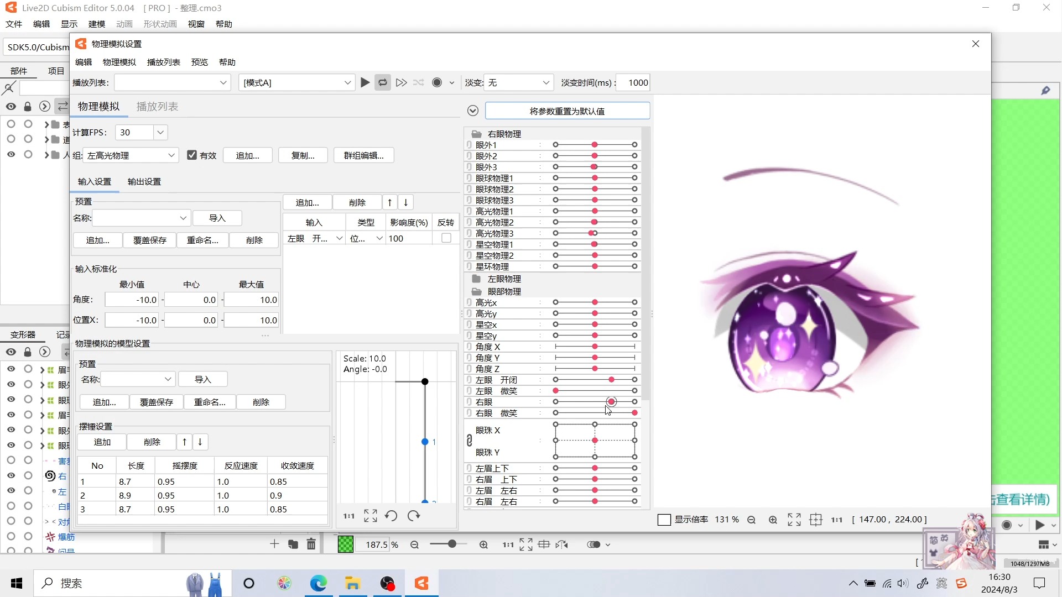Click the 导入 button in input preset
The image size is (1062, 597).
tap(217, 218)
